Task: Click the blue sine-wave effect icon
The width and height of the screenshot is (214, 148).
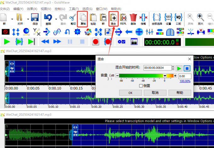Action: tap(57, 32)
